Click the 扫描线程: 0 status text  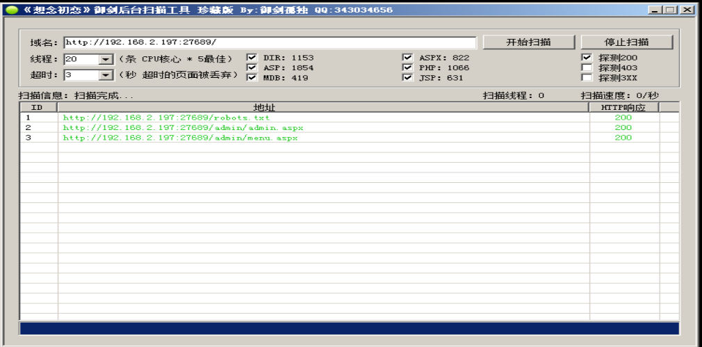[x=514, y=96]
